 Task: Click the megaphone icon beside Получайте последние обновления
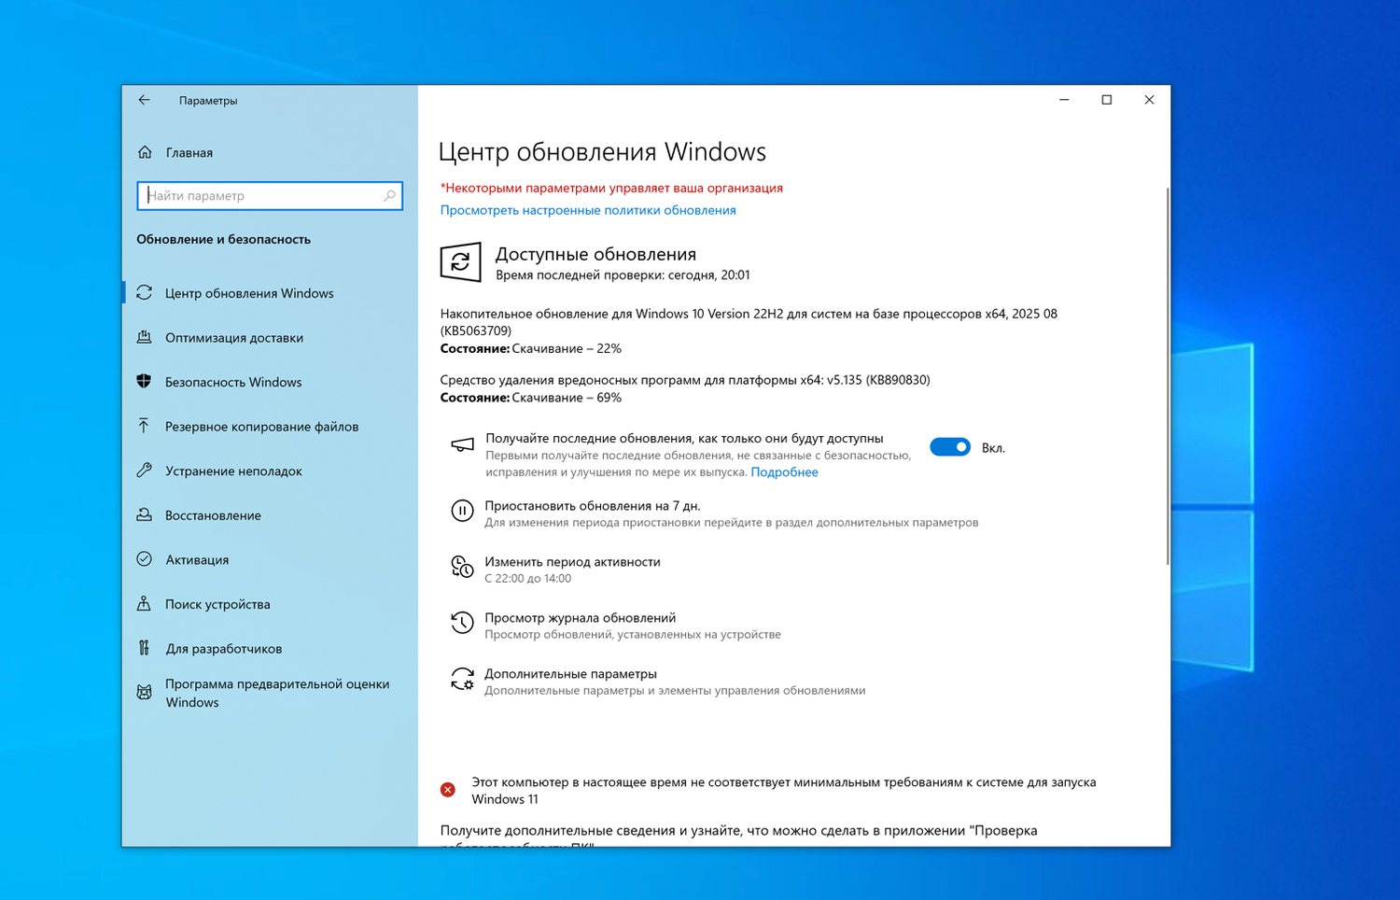[462, 445]
